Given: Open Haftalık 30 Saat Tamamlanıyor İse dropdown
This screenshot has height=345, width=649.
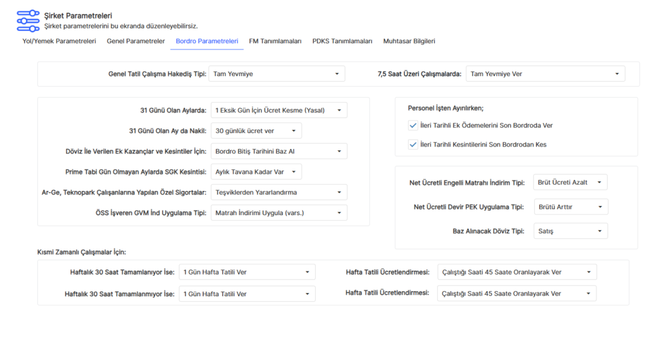Looking at the screenshot, I should pyautogui.click(x=247, y=272).
